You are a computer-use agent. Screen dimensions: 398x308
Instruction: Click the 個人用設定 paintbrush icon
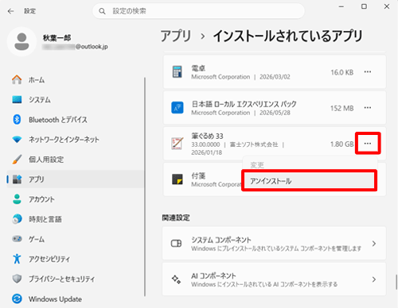(x=17, y=160)
